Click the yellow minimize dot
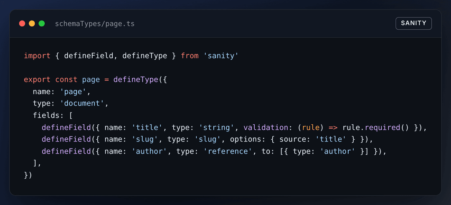 coord(32,24)
